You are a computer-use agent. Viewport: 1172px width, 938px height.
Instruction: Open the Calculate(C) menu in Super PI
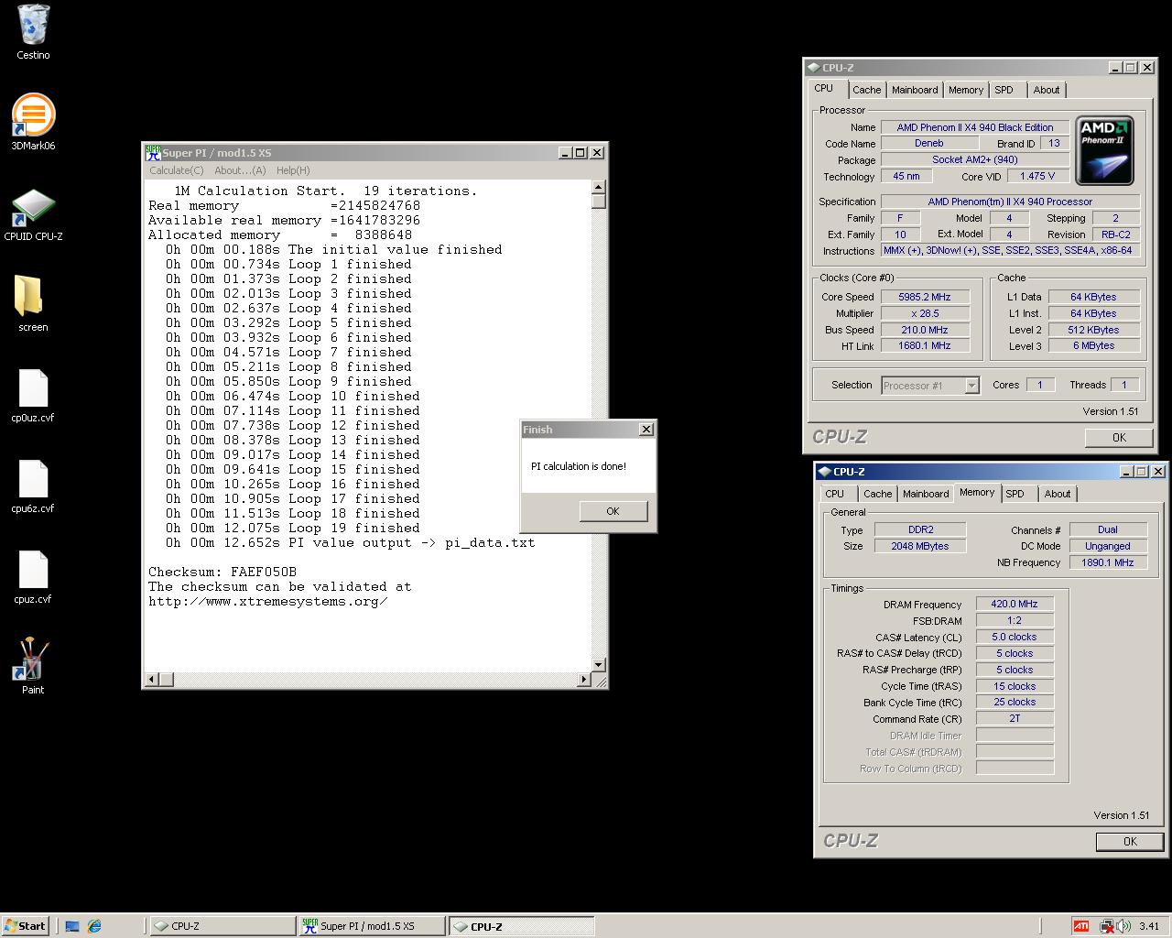point(177,170)
